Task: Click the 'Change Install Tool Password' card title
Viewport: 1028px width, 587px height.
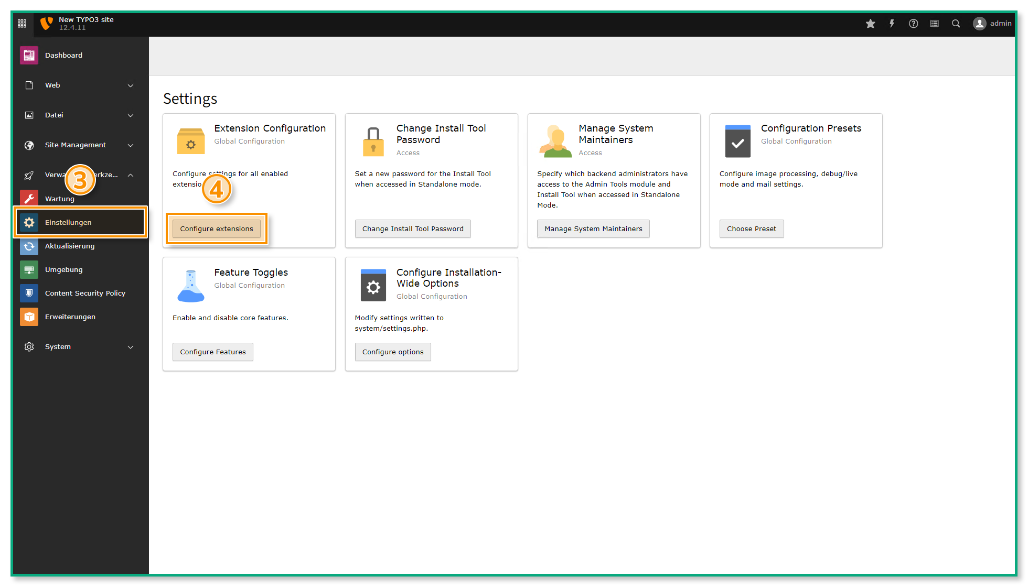Action: click(x=441, y=134)
